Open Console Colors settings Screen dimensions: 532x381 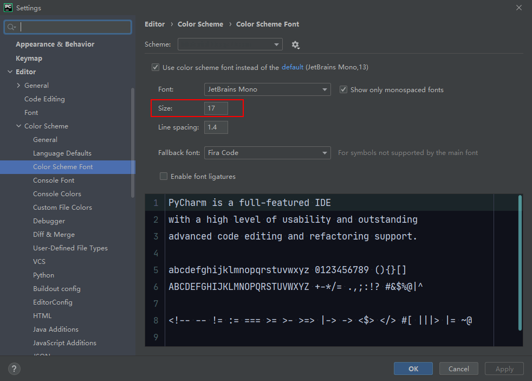point(57,193)
